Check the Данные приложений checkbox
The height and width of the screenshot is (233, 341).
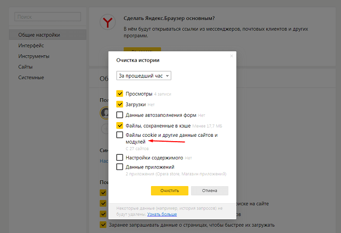[x=120, y=167]
